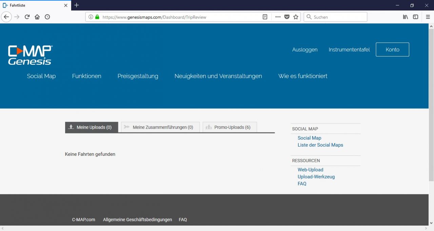Open page actions three-dot menu
The image size is (434, 231).
(x=278, y=17)
